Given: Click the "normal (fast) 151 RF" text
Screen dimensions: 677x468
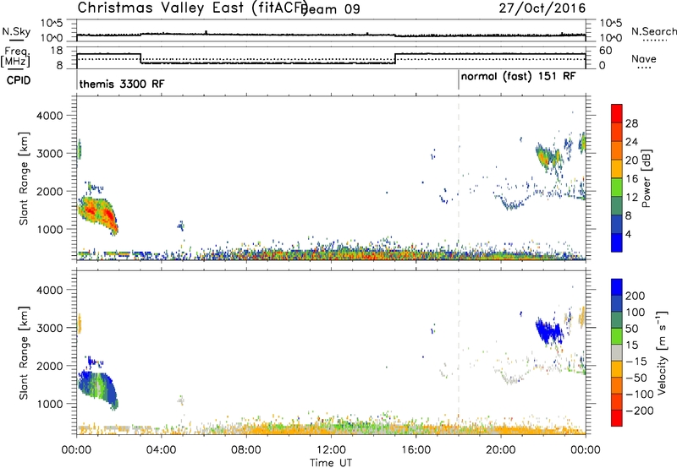Looking at the screenshot, I should coord(518,77).
